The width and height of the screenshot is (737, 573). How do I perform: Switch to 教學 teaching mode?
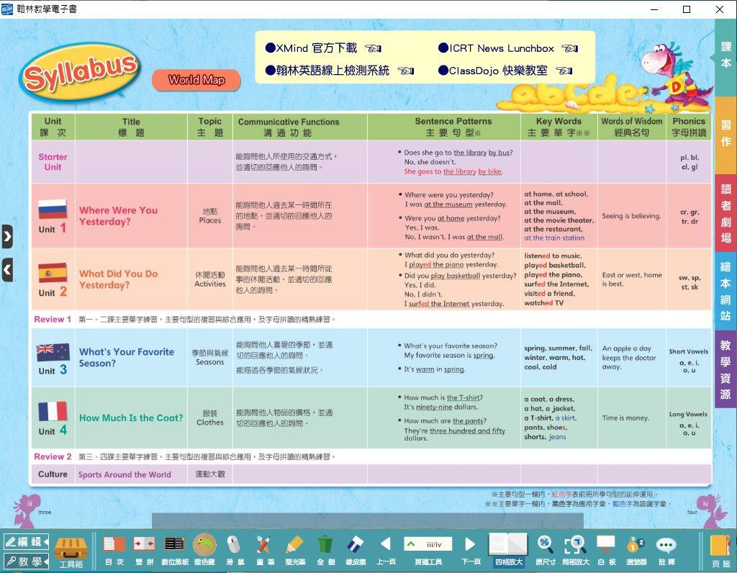tap(27, 561)
